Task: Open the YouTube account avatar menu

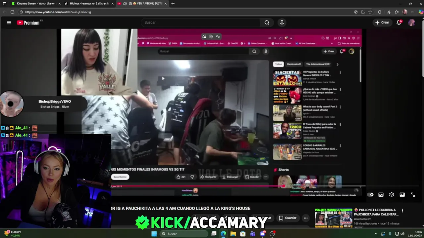Action: click(x=411, y=22)
